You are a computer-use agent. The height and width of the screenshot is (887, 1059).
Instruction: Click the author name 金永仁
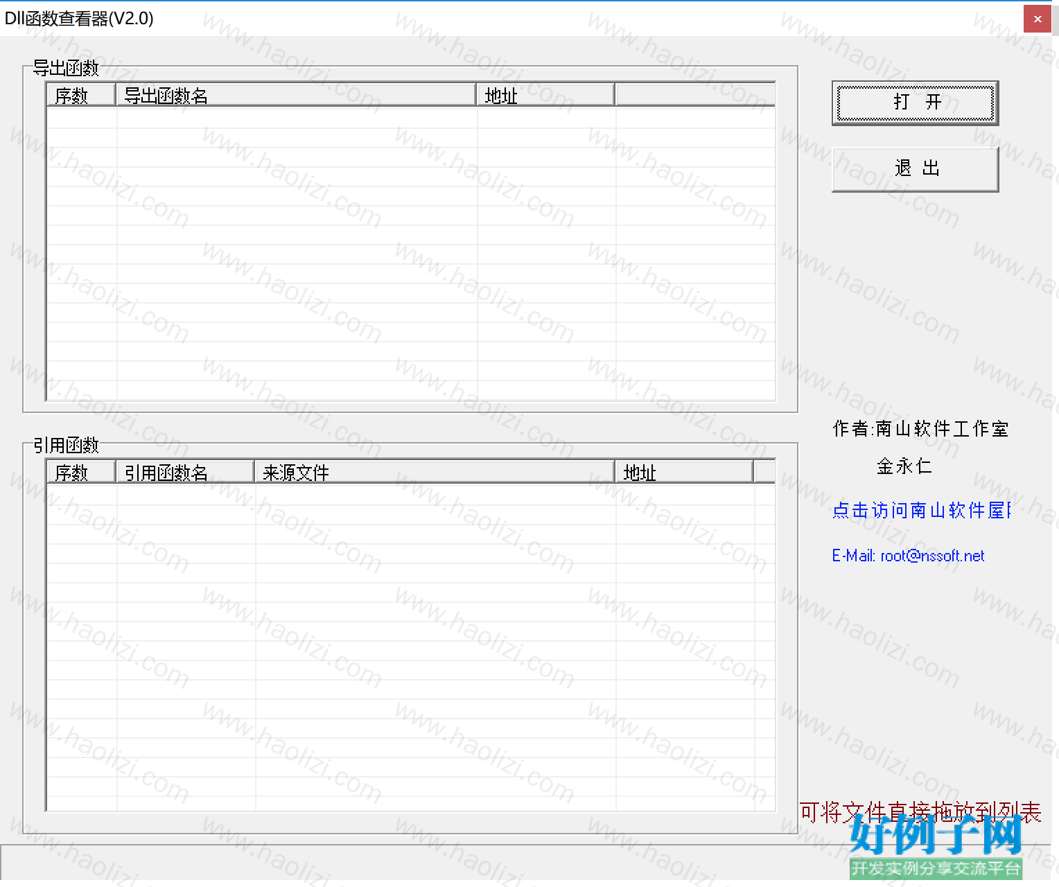(904, 466)
